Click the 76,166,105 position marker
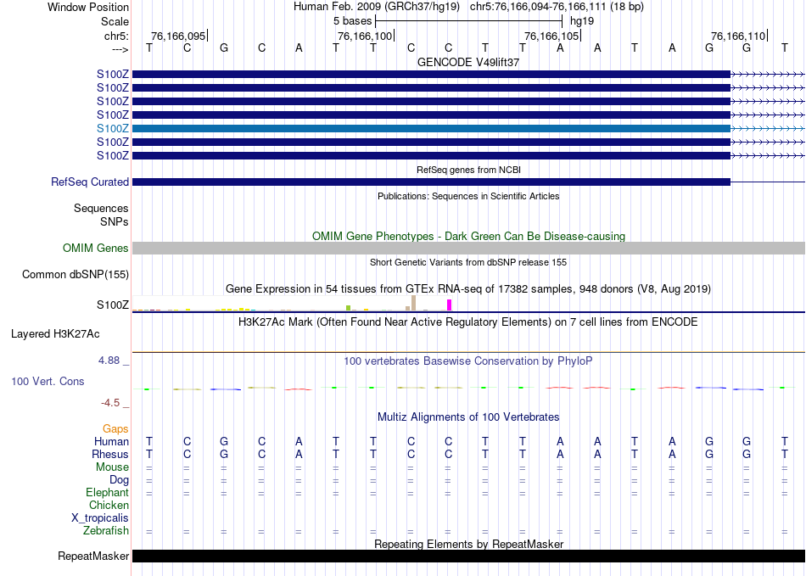806x576 pixels. [551, 36]
